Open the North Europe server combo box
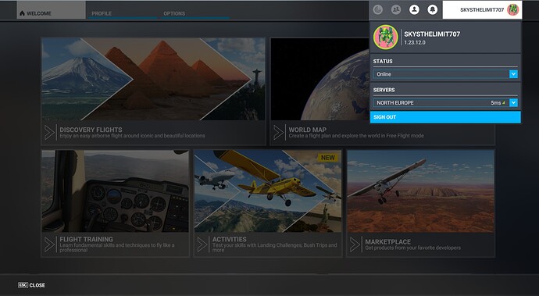539x296 pixels. point(445,102)
